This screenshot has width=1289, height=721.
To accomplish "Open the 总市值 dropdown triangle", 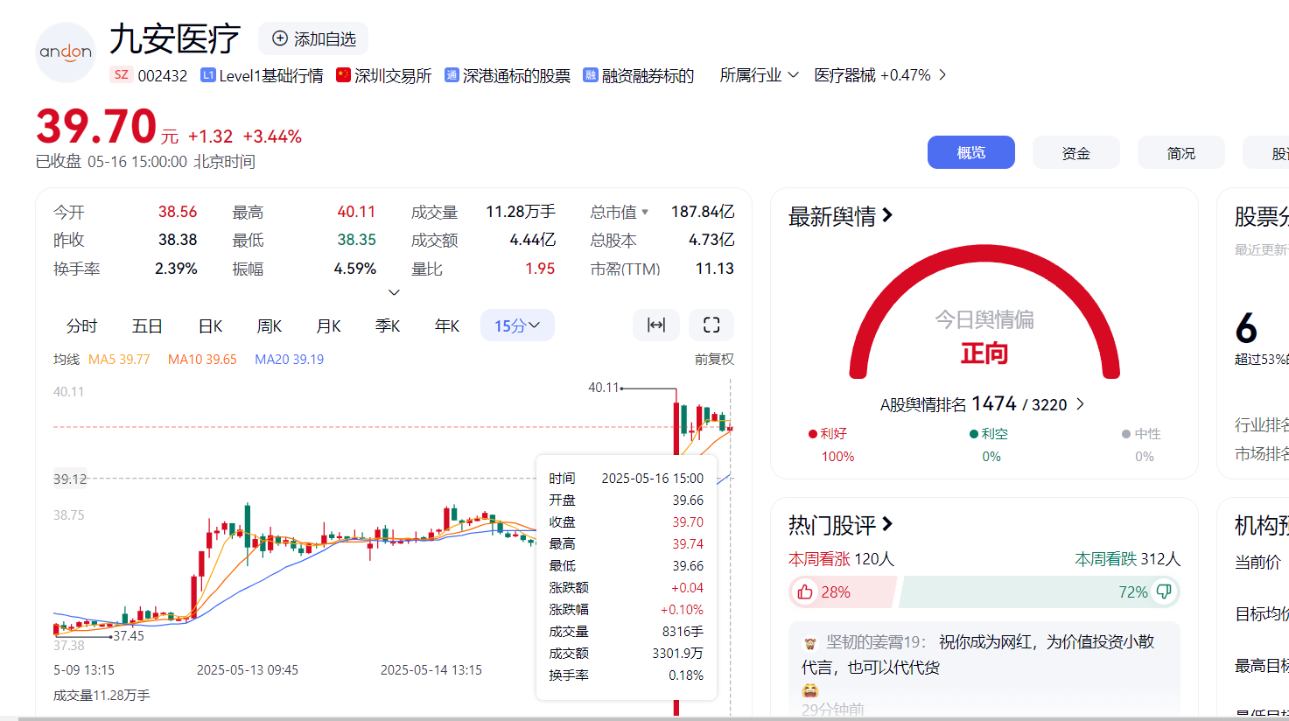I will (645, 212).
